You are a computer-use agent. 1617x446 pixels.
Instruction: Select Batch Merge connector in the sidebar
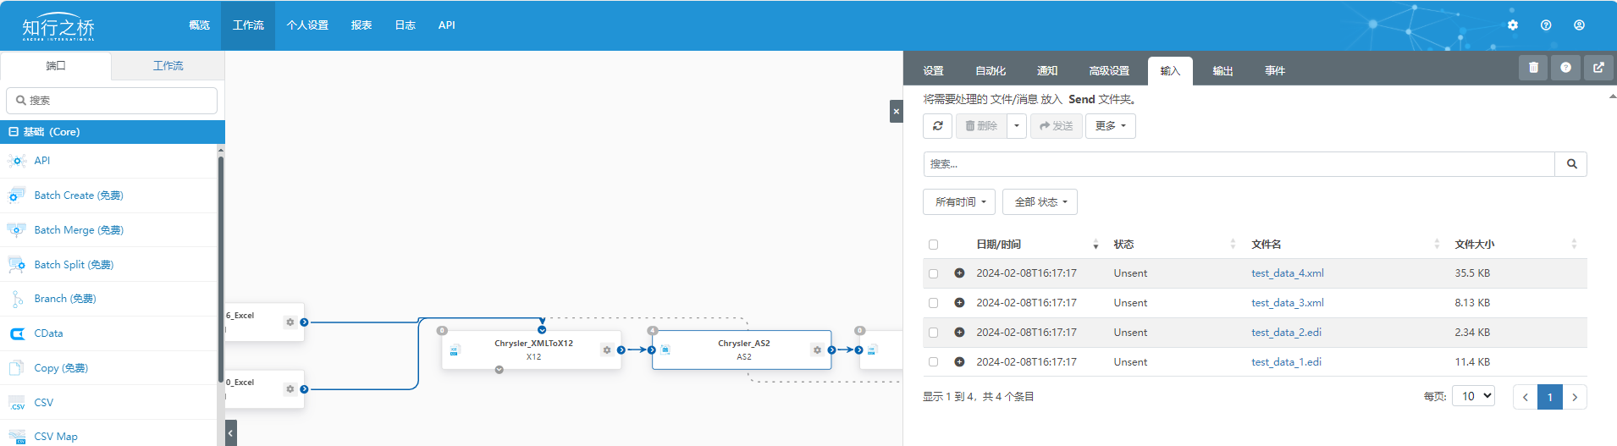79,230
